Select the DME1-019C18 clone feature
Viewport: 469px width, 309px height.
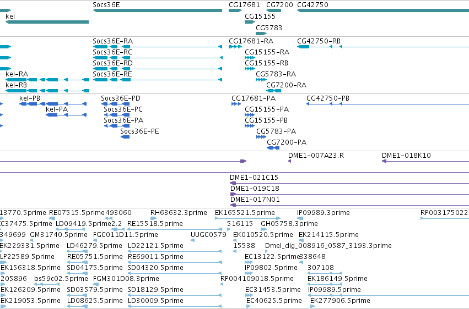click(x=349, y=194)
